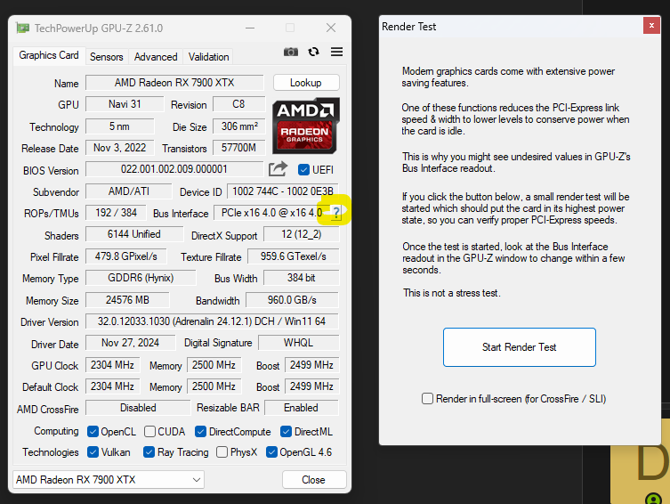Click the Memory Type GDDR6 (Hynix)
670x504 pixels.
[x=141, y=278]
